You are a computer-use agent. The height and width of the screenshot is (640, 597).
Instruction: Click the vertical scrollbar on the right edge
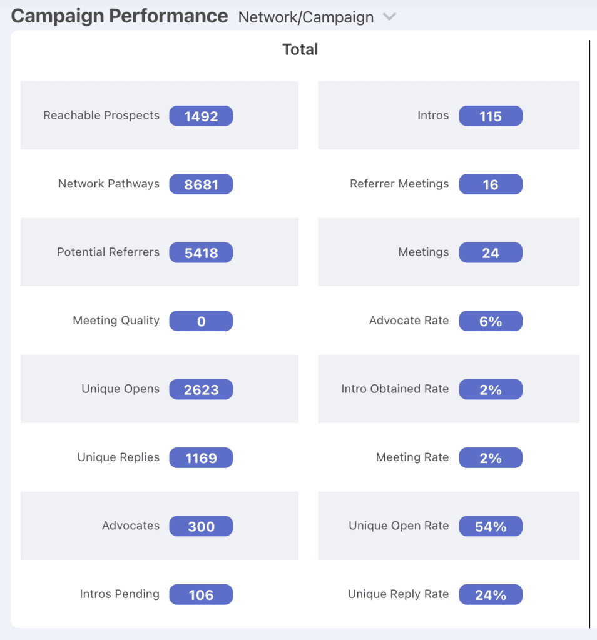click(x=589, y=334)
